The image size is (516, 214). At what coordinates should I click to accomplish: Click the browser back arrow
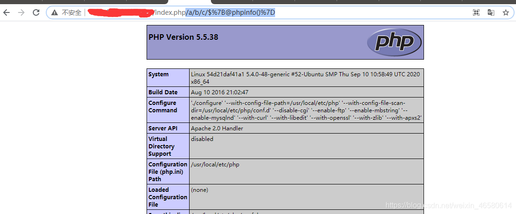pos(6,13)
